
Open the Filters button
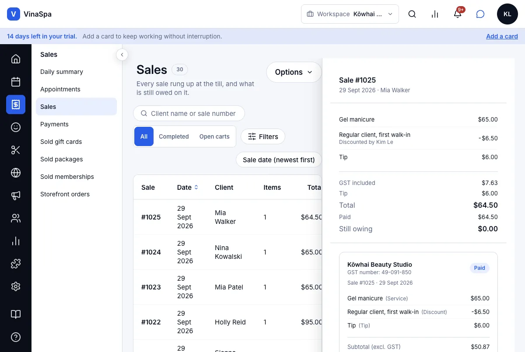click(x=263, y=137)
